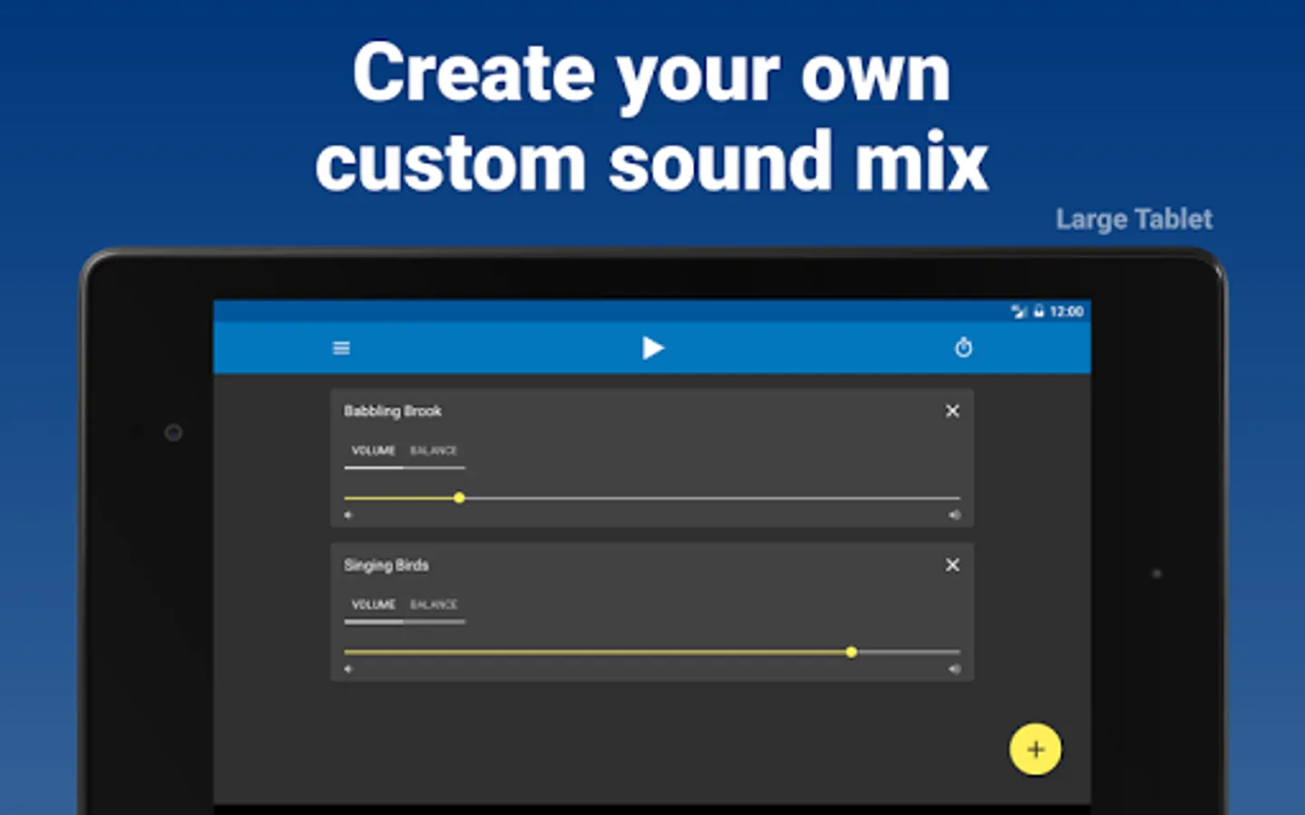
Task: Click the Large Tablet label
Action: [1134, 220]
